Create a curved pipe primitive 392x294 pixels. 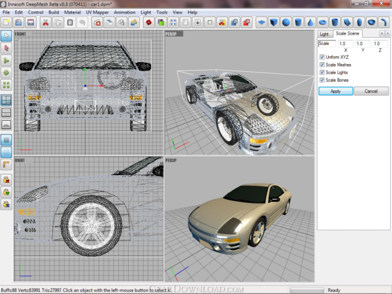[384, 22]
